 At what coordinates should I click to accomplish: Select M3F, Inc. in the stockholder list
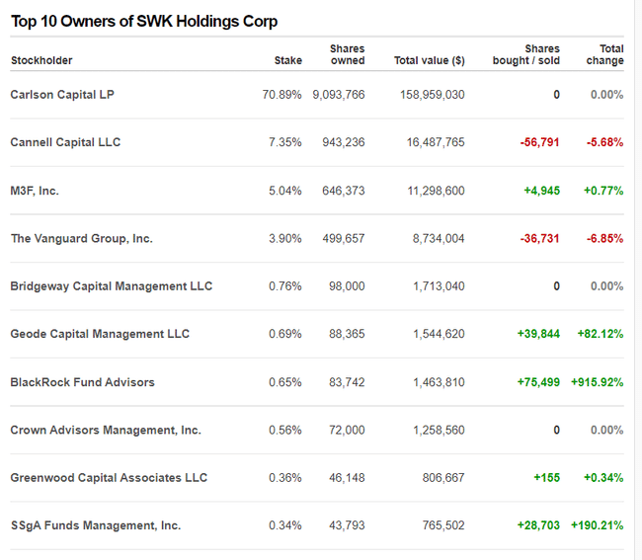[x=35, y=191]
